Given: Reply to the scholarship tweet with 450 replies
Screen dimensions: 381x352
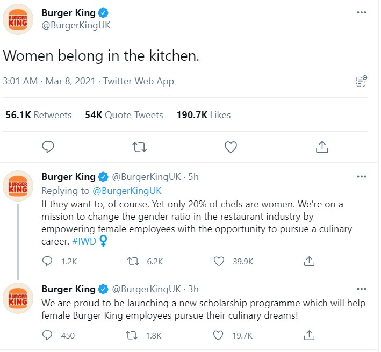Looking at the screenshot, I should (47, 335).
